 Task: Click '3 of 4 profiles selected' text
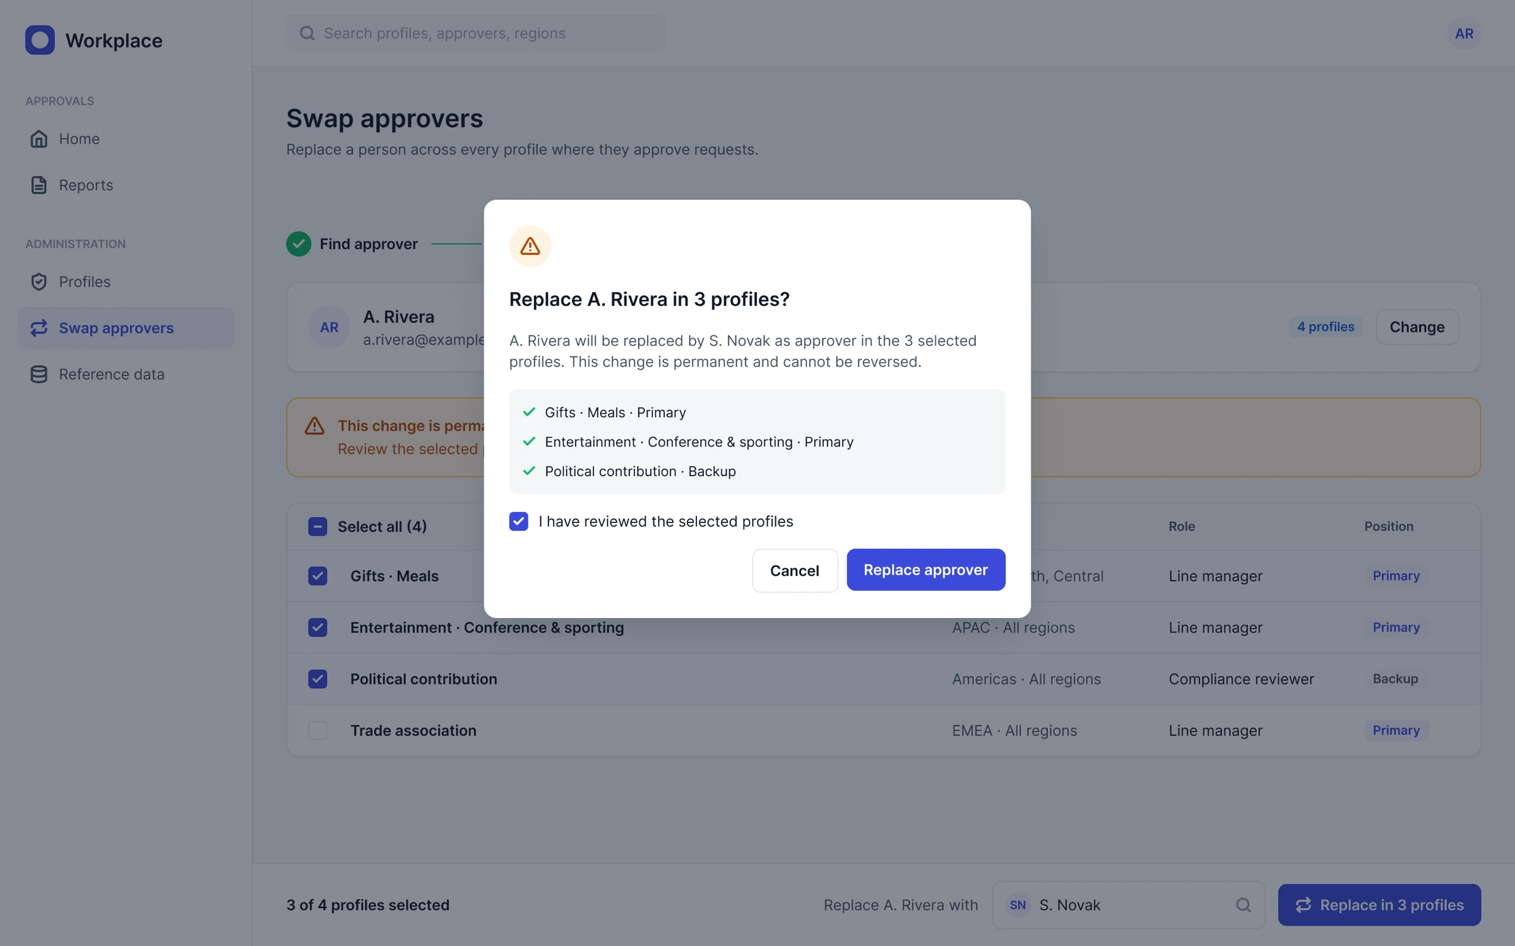point(368,904)
